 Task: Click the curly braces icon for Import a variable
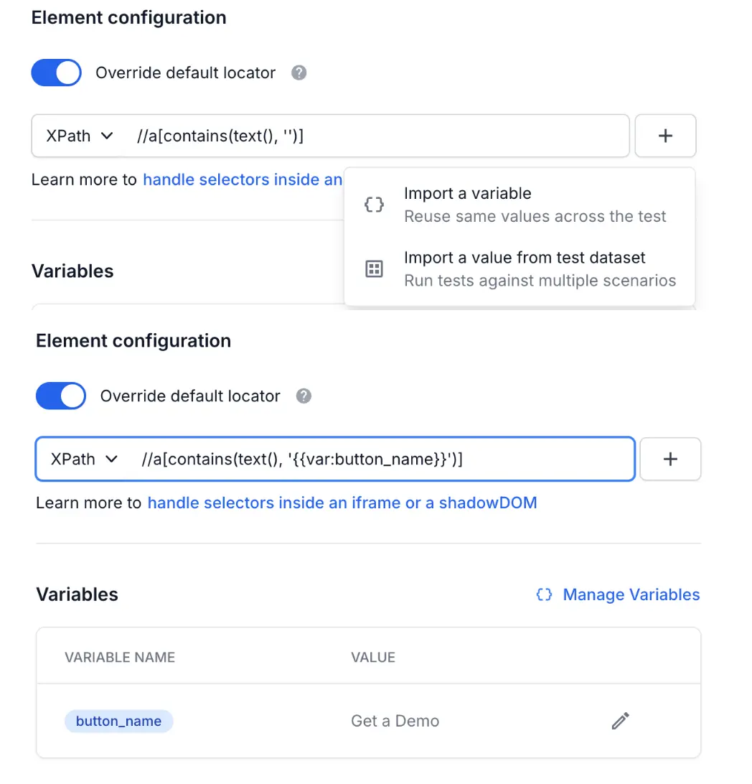[374, 205]
